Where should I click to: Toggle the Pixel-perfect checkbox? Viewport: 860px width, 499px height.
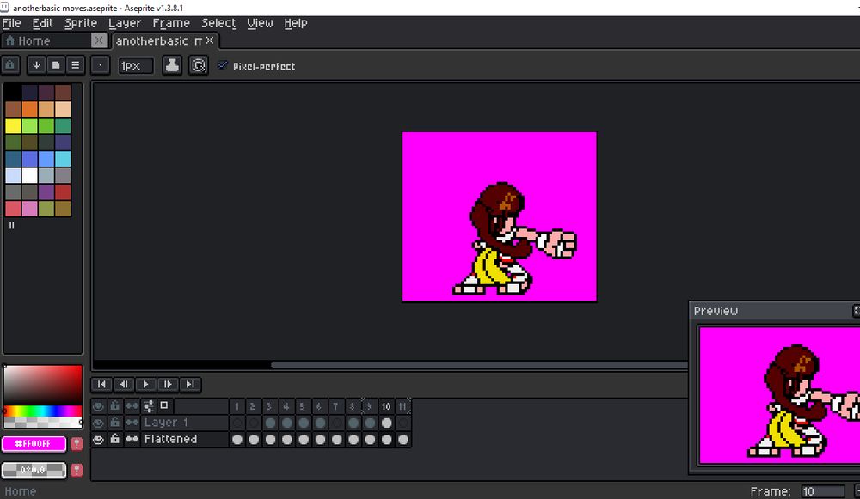(x=223, y=65)
